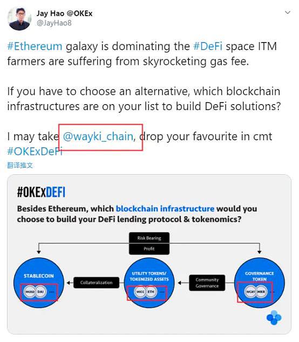Click the Jay Hao @OKEx display name
The height and width of the screenshot is (342, 299).
pos(64,13)
